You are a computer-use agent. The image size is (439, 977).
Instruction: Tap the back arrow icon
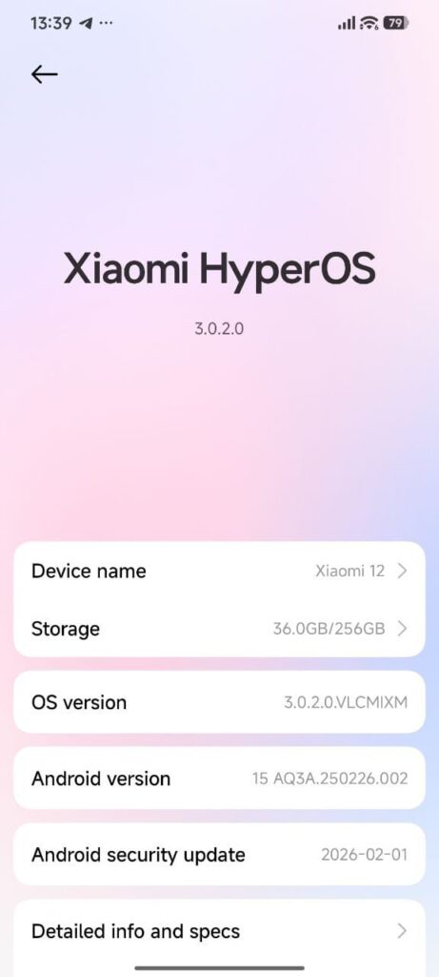(x=44, y=74)
